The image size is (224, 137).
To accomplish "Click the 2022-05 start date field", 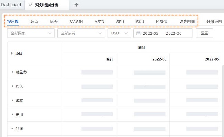I will coord(151,33).
